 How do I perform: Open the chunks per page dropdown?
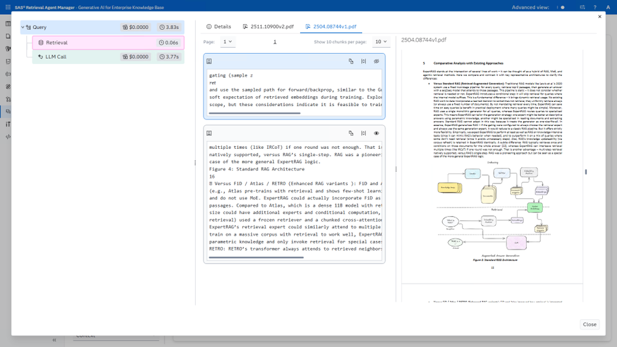tap(381, 42)
